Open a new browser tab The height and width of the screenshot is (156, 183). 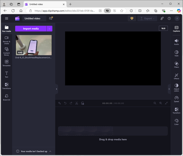pos(70,4)
